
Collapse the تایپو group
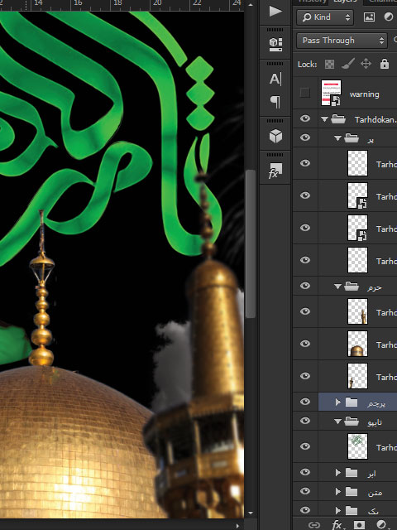tap(337, 422)
